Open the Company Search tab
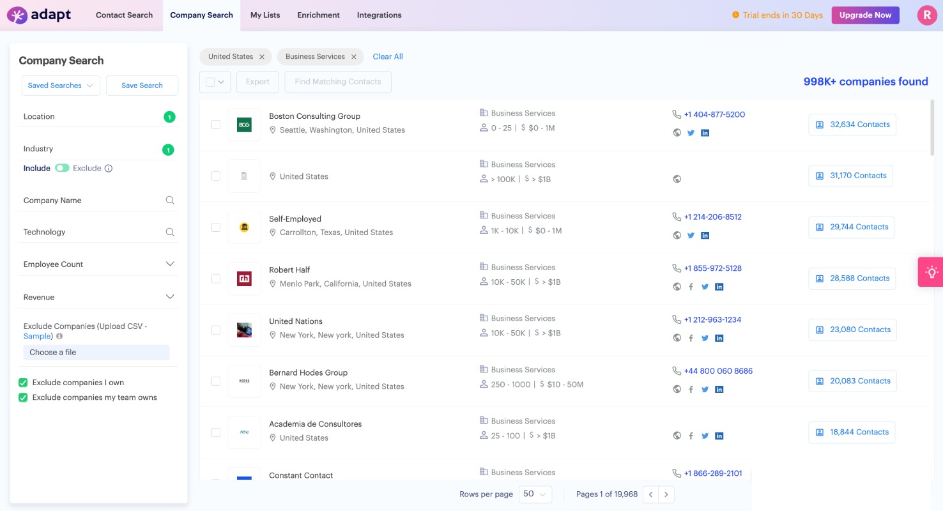943x511 pixels. click(x=202, y=15)
